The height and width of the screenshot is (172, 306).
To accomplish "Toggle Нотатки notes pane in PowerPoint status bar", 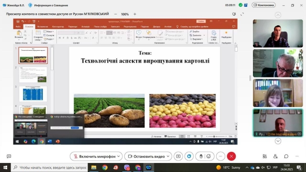I will tap(156, 136).
